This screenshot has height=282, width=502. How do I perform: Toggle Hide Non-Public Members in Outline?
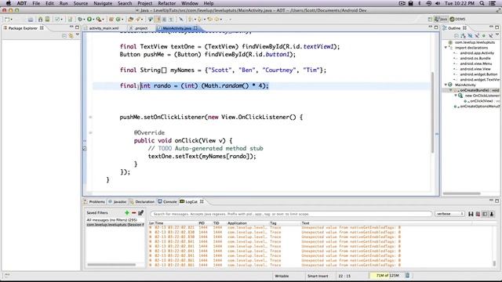click(484, 36)
